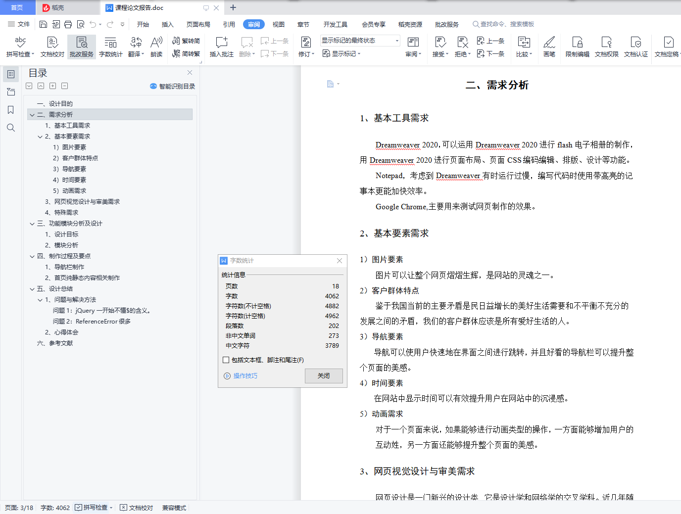Toggle 拼写检查 checkbox in status bar
681x514 pixels.
79,508
